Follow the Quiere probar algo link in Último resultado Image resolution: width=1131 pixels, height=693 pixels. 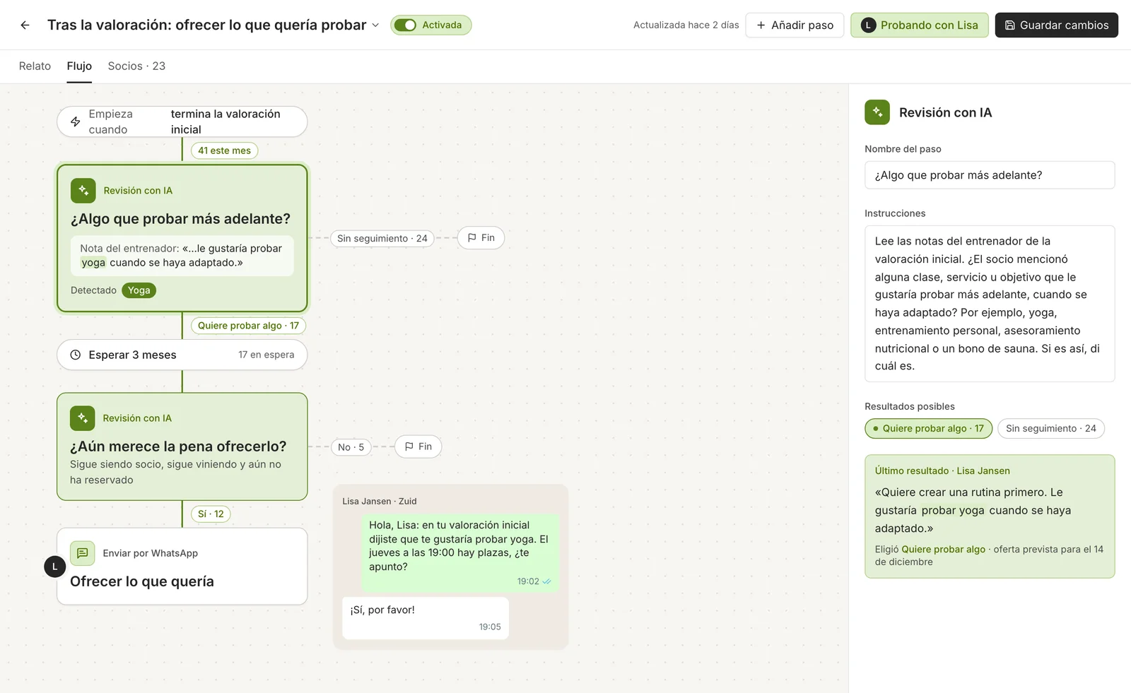pos(943,549)
